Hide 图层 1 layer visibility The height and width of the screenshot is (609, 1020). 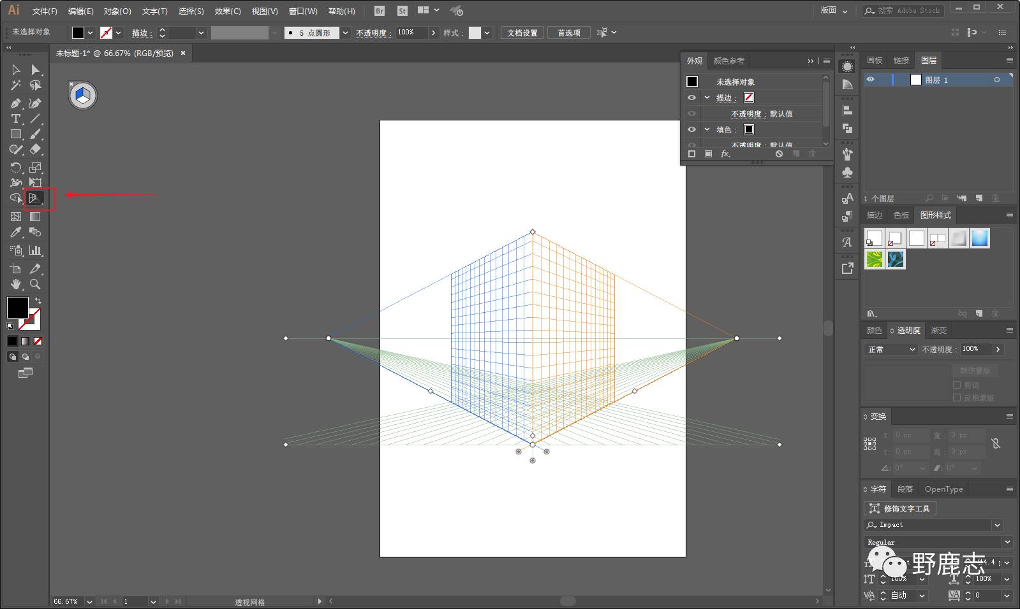870,80
